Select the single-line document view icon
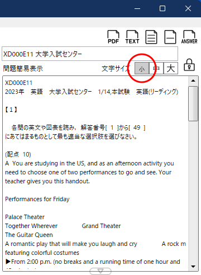Screen dimensions: 201x275 170,37
